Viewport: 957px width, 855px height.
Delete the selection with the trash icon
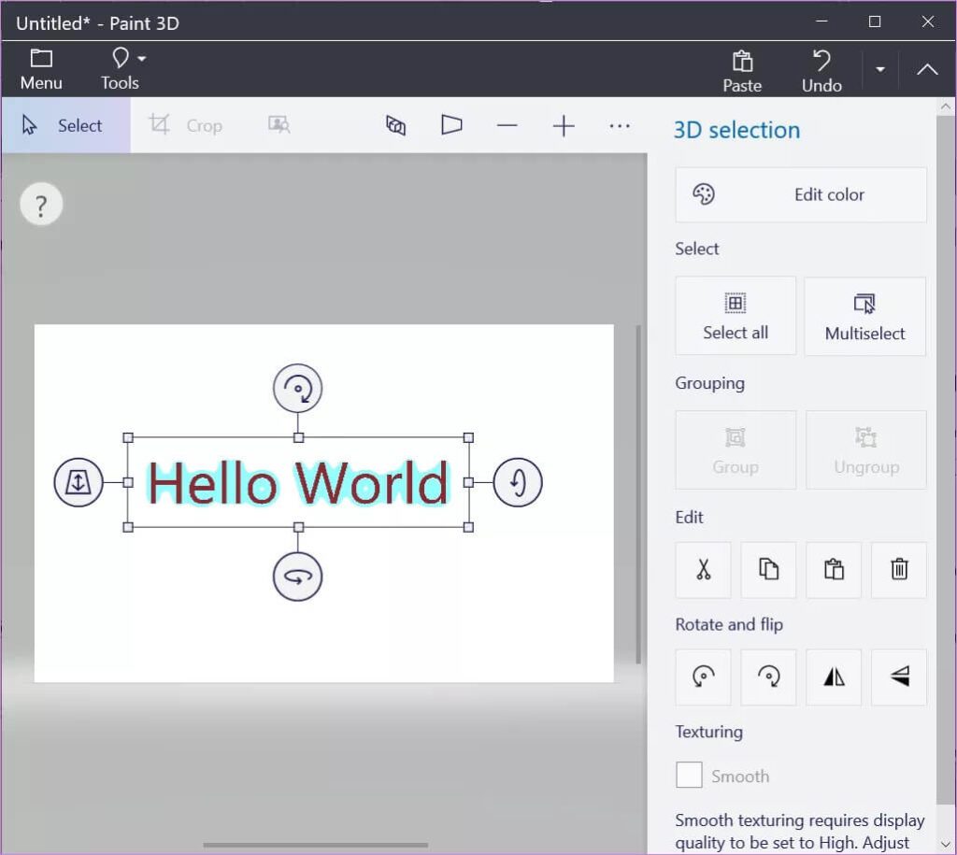(x=898, y=570)
